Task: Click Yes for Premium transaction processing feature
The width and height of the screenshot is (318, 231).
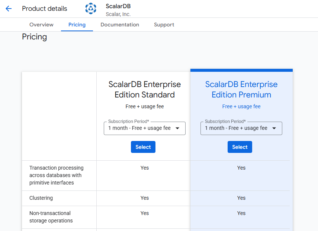Action: [x=241, y=168]
